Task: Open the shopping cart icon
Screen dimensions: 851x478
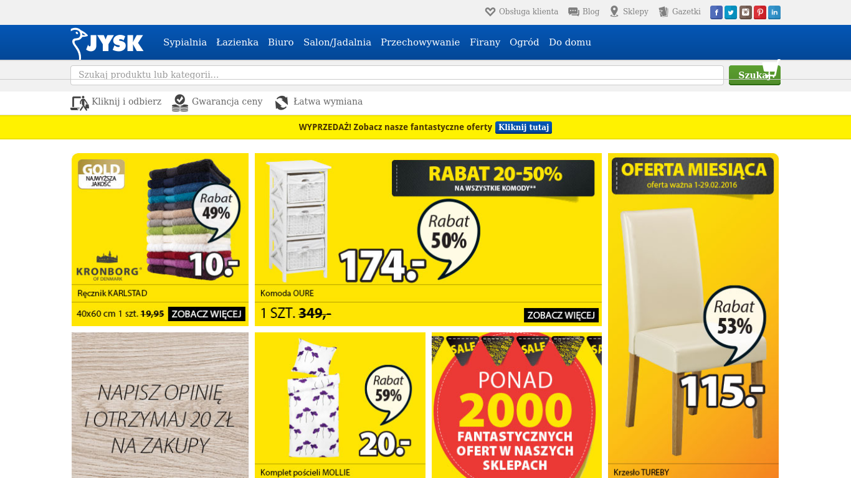Action: click(x=771, y=68)
